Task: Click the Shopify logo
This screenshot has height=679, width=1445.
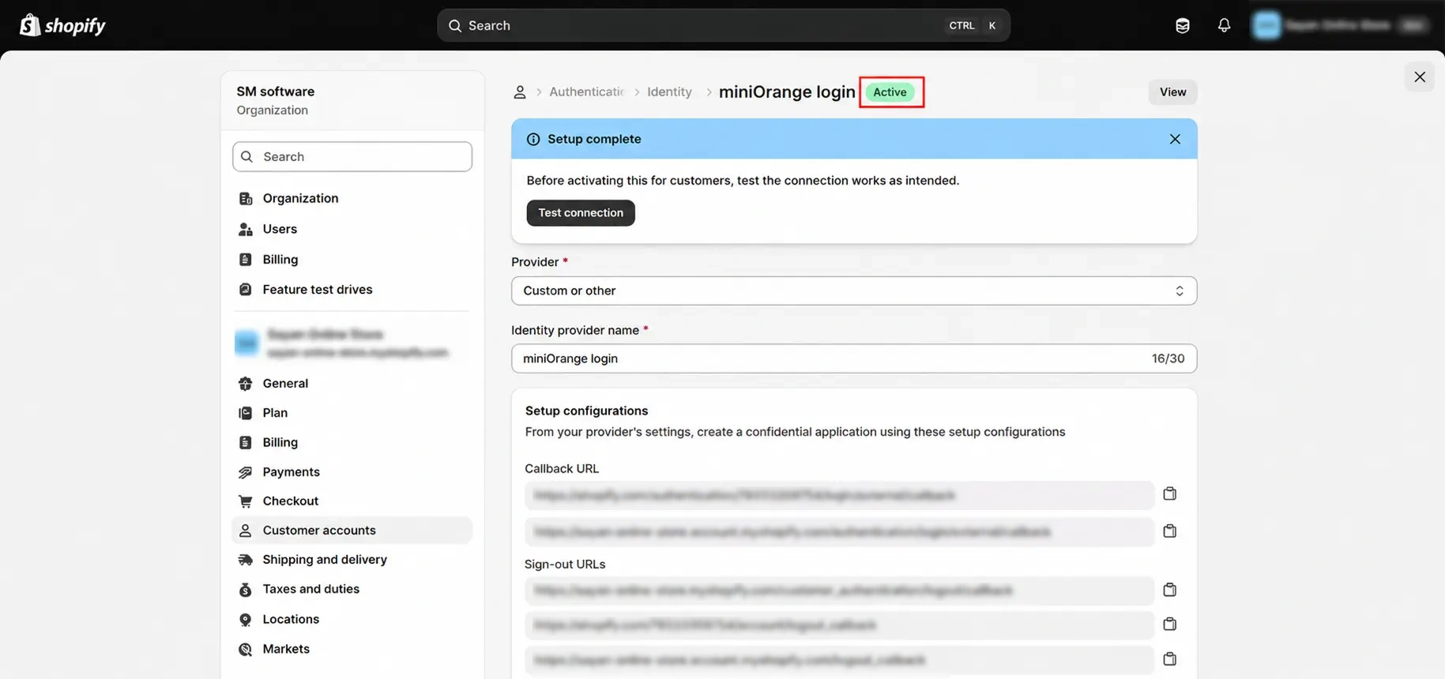Action: [62, 25]
